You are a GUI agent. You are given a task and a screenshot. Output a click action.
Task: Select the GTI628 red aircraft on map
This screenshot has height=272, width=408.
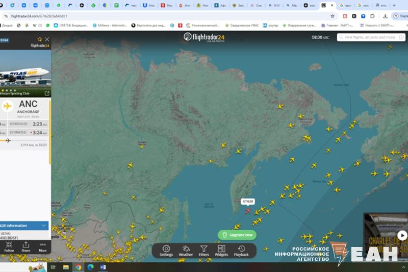[248, 211]
